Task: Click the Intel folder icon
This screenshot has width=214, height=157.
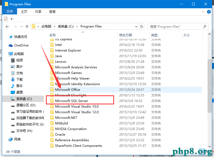Action: pos(52,45)
